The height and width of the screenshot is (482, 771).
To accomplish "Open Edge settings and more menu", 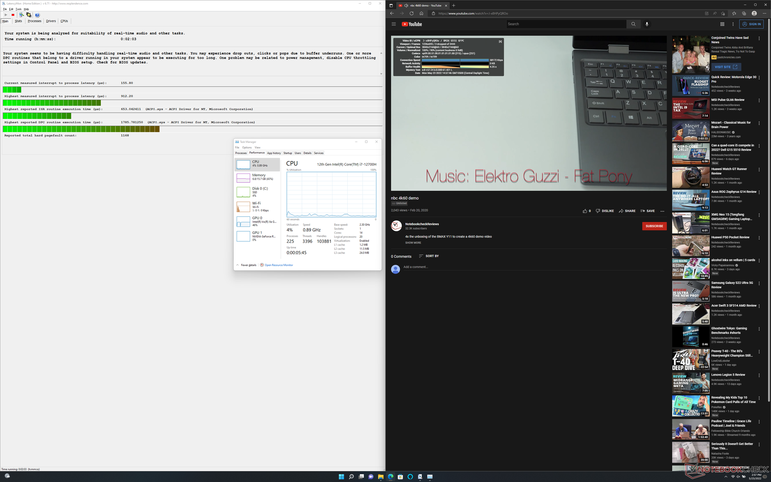I will pyautogui.click(x=765, y=13).
